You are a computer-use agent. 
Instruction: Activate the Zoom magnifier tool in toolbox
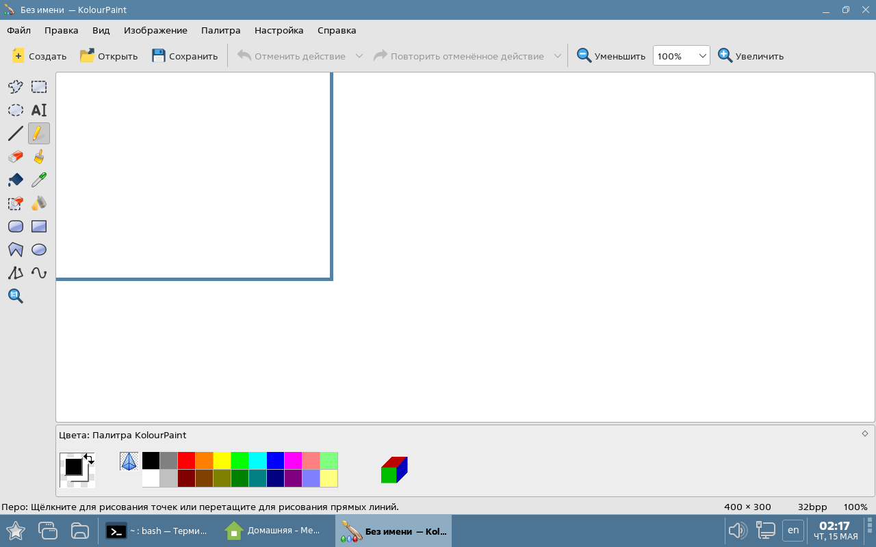[x=15, y=296]
